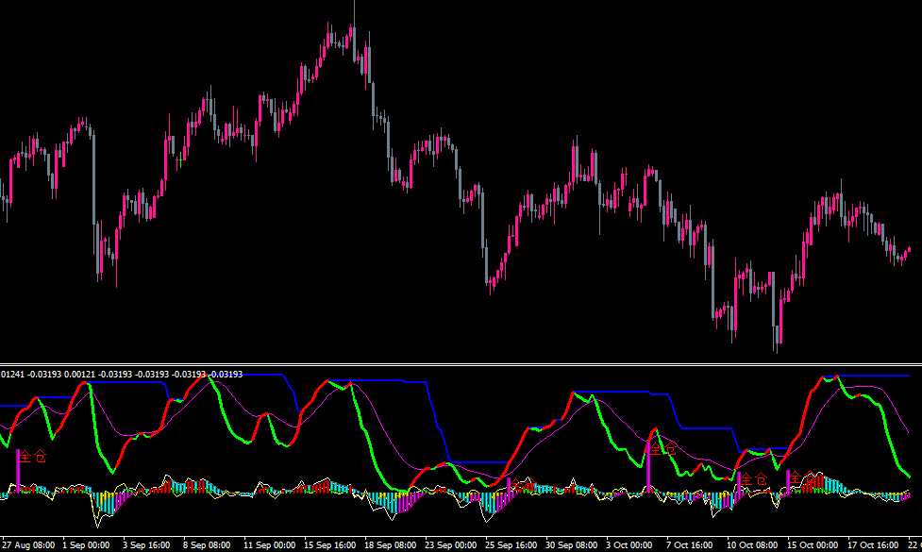Select the 1 Sep 00:00 time label

88,545
